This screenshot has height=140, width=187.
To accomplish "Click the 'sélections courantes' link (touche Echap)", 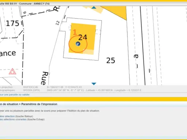I will click(x=13, y=119).
